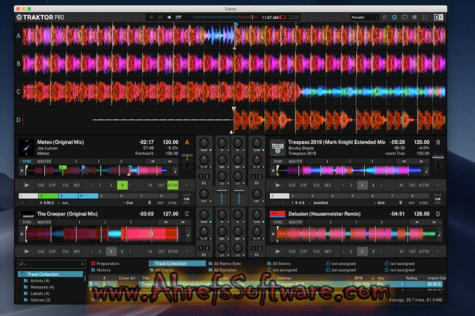Image resolution: width=475 pixels, height=316 pixels.
Task: Toggle SYNC on Deck C
Action: point(27,223)
